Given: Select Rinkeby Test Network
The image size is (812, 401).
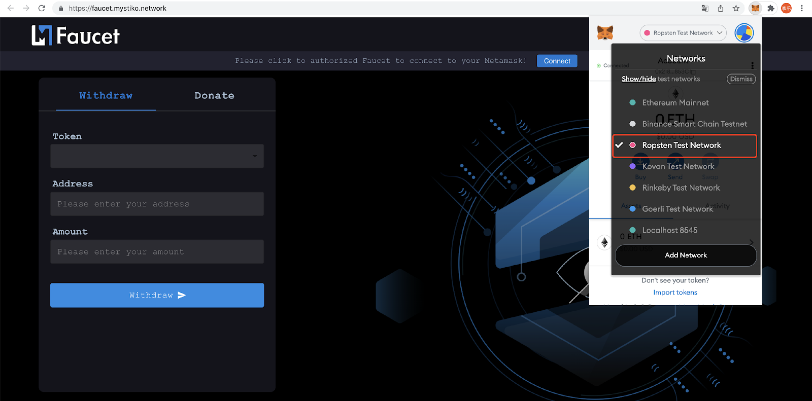Looking at the screenshot, I should (686, 188).
